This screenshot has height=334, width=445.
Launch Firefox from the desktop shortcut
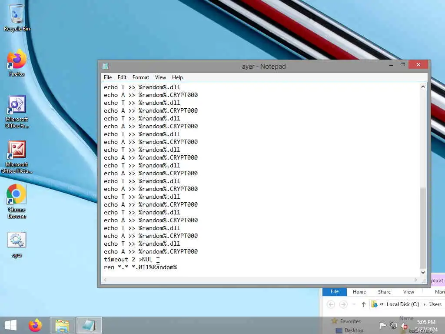click(x=17, y=63)
